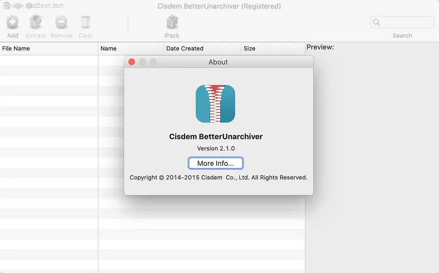
Task: Click the Extract box icon
Action: [x=35, y=22]
